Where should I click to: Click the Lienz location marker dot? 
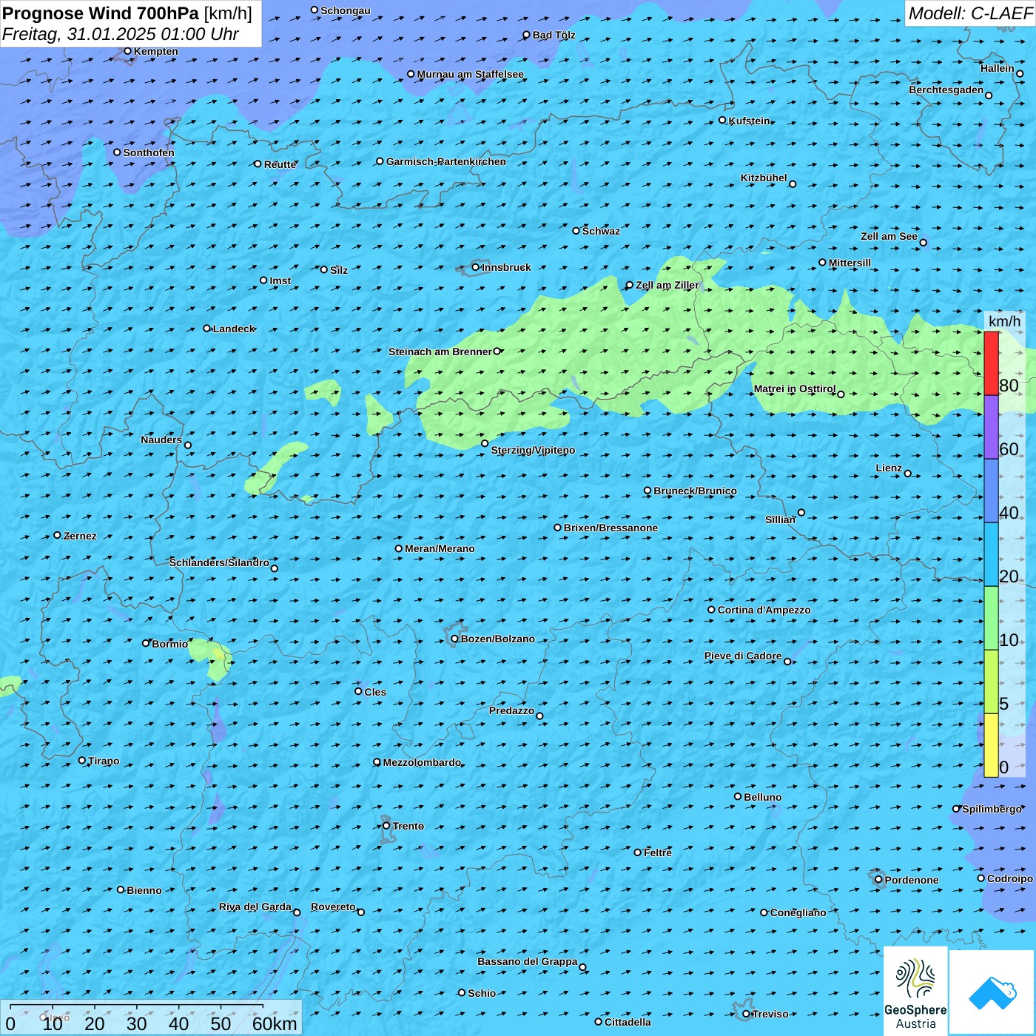click(908, 474)
